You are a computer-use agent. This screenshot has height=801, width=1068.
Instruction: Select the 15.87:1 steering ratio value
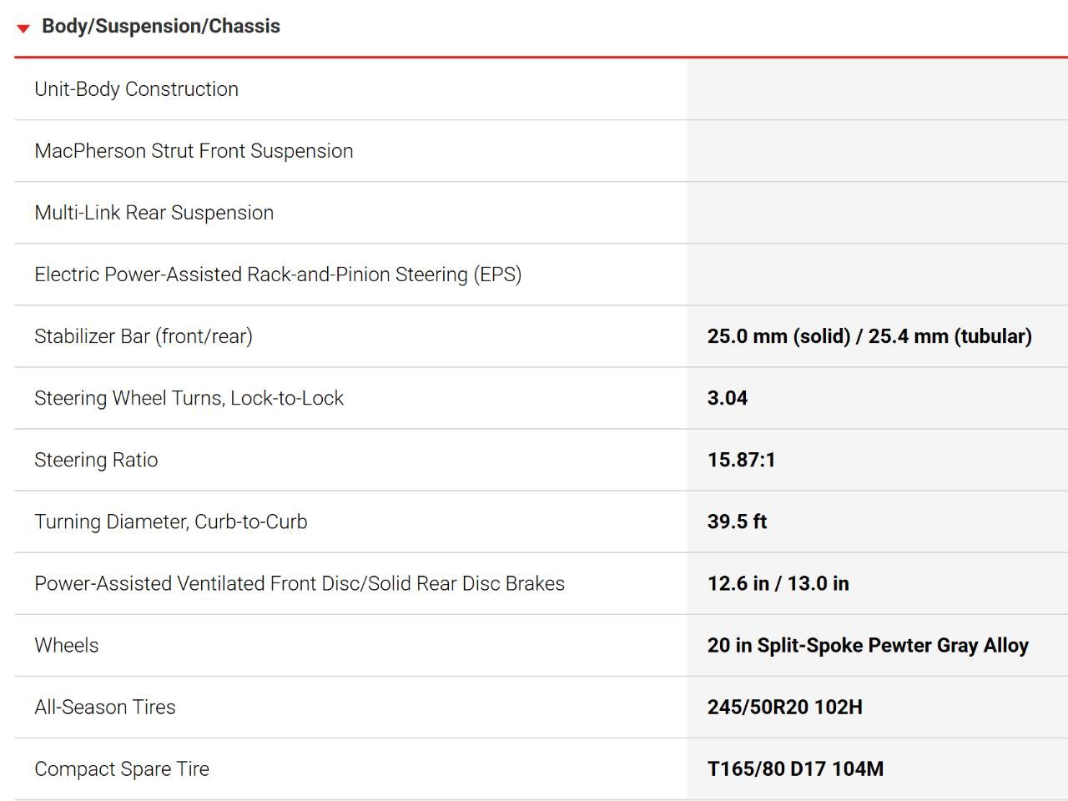[741, 460]
